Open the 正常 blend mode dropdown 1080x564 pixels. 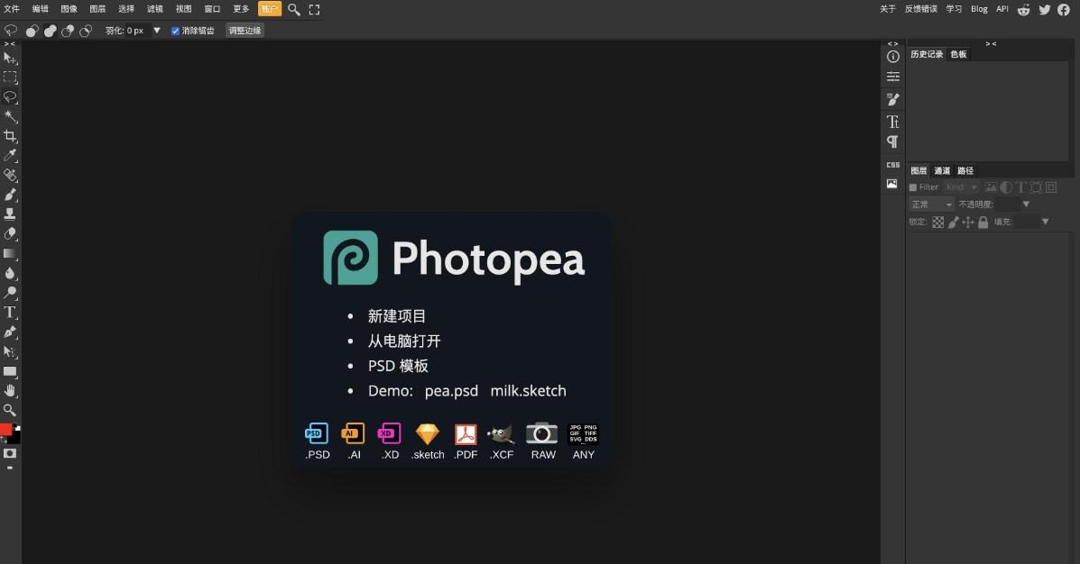(931, 205)
